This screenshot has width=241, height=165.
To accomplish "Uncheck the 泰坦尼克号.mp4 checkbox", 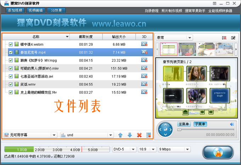I will pos(11,52).
